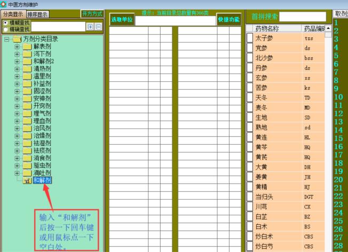Viewport: 348px width, 252px height.
Task: Click the folder icon of 补益剂
Action: pos(27,84)
